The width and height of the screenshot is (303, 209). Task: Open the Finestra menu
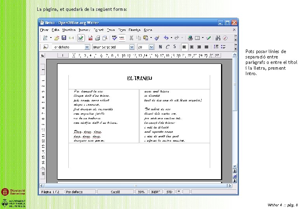[x=134, y=30]
